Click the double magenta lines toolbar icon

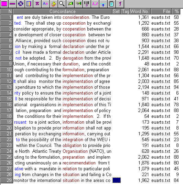click(x=12, y=4)
